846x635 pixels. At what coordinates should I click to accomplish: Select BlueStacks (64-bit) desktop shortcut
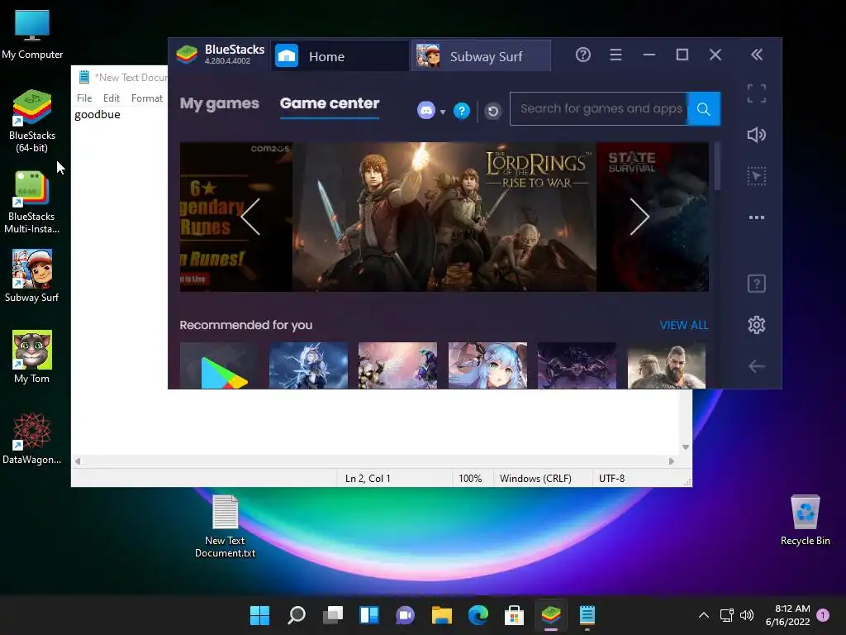coord(32,121)
